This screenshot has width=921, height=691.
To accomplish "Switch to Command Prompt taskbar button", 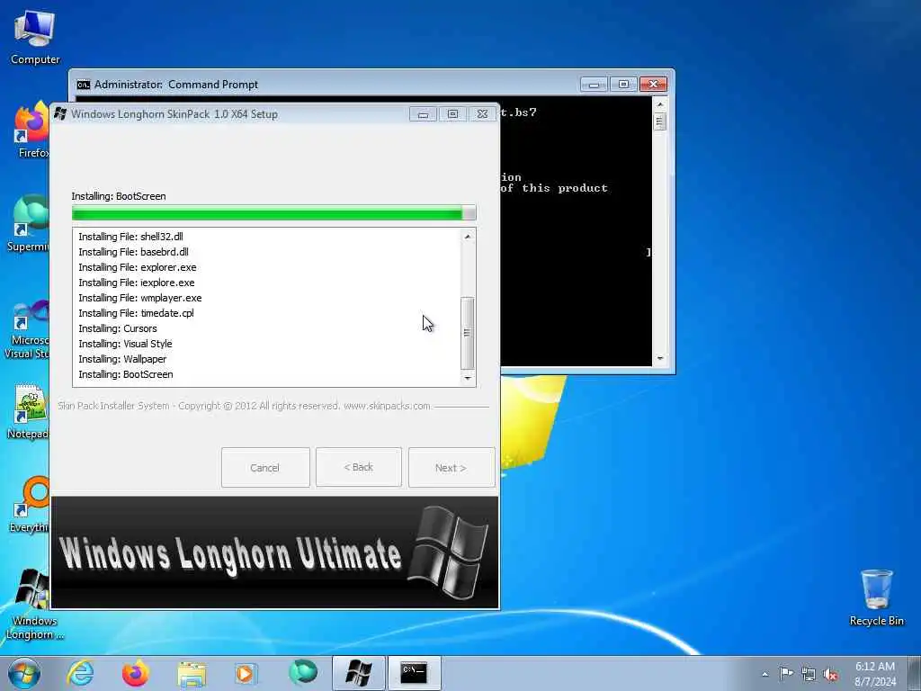I will tap(414, 673).
